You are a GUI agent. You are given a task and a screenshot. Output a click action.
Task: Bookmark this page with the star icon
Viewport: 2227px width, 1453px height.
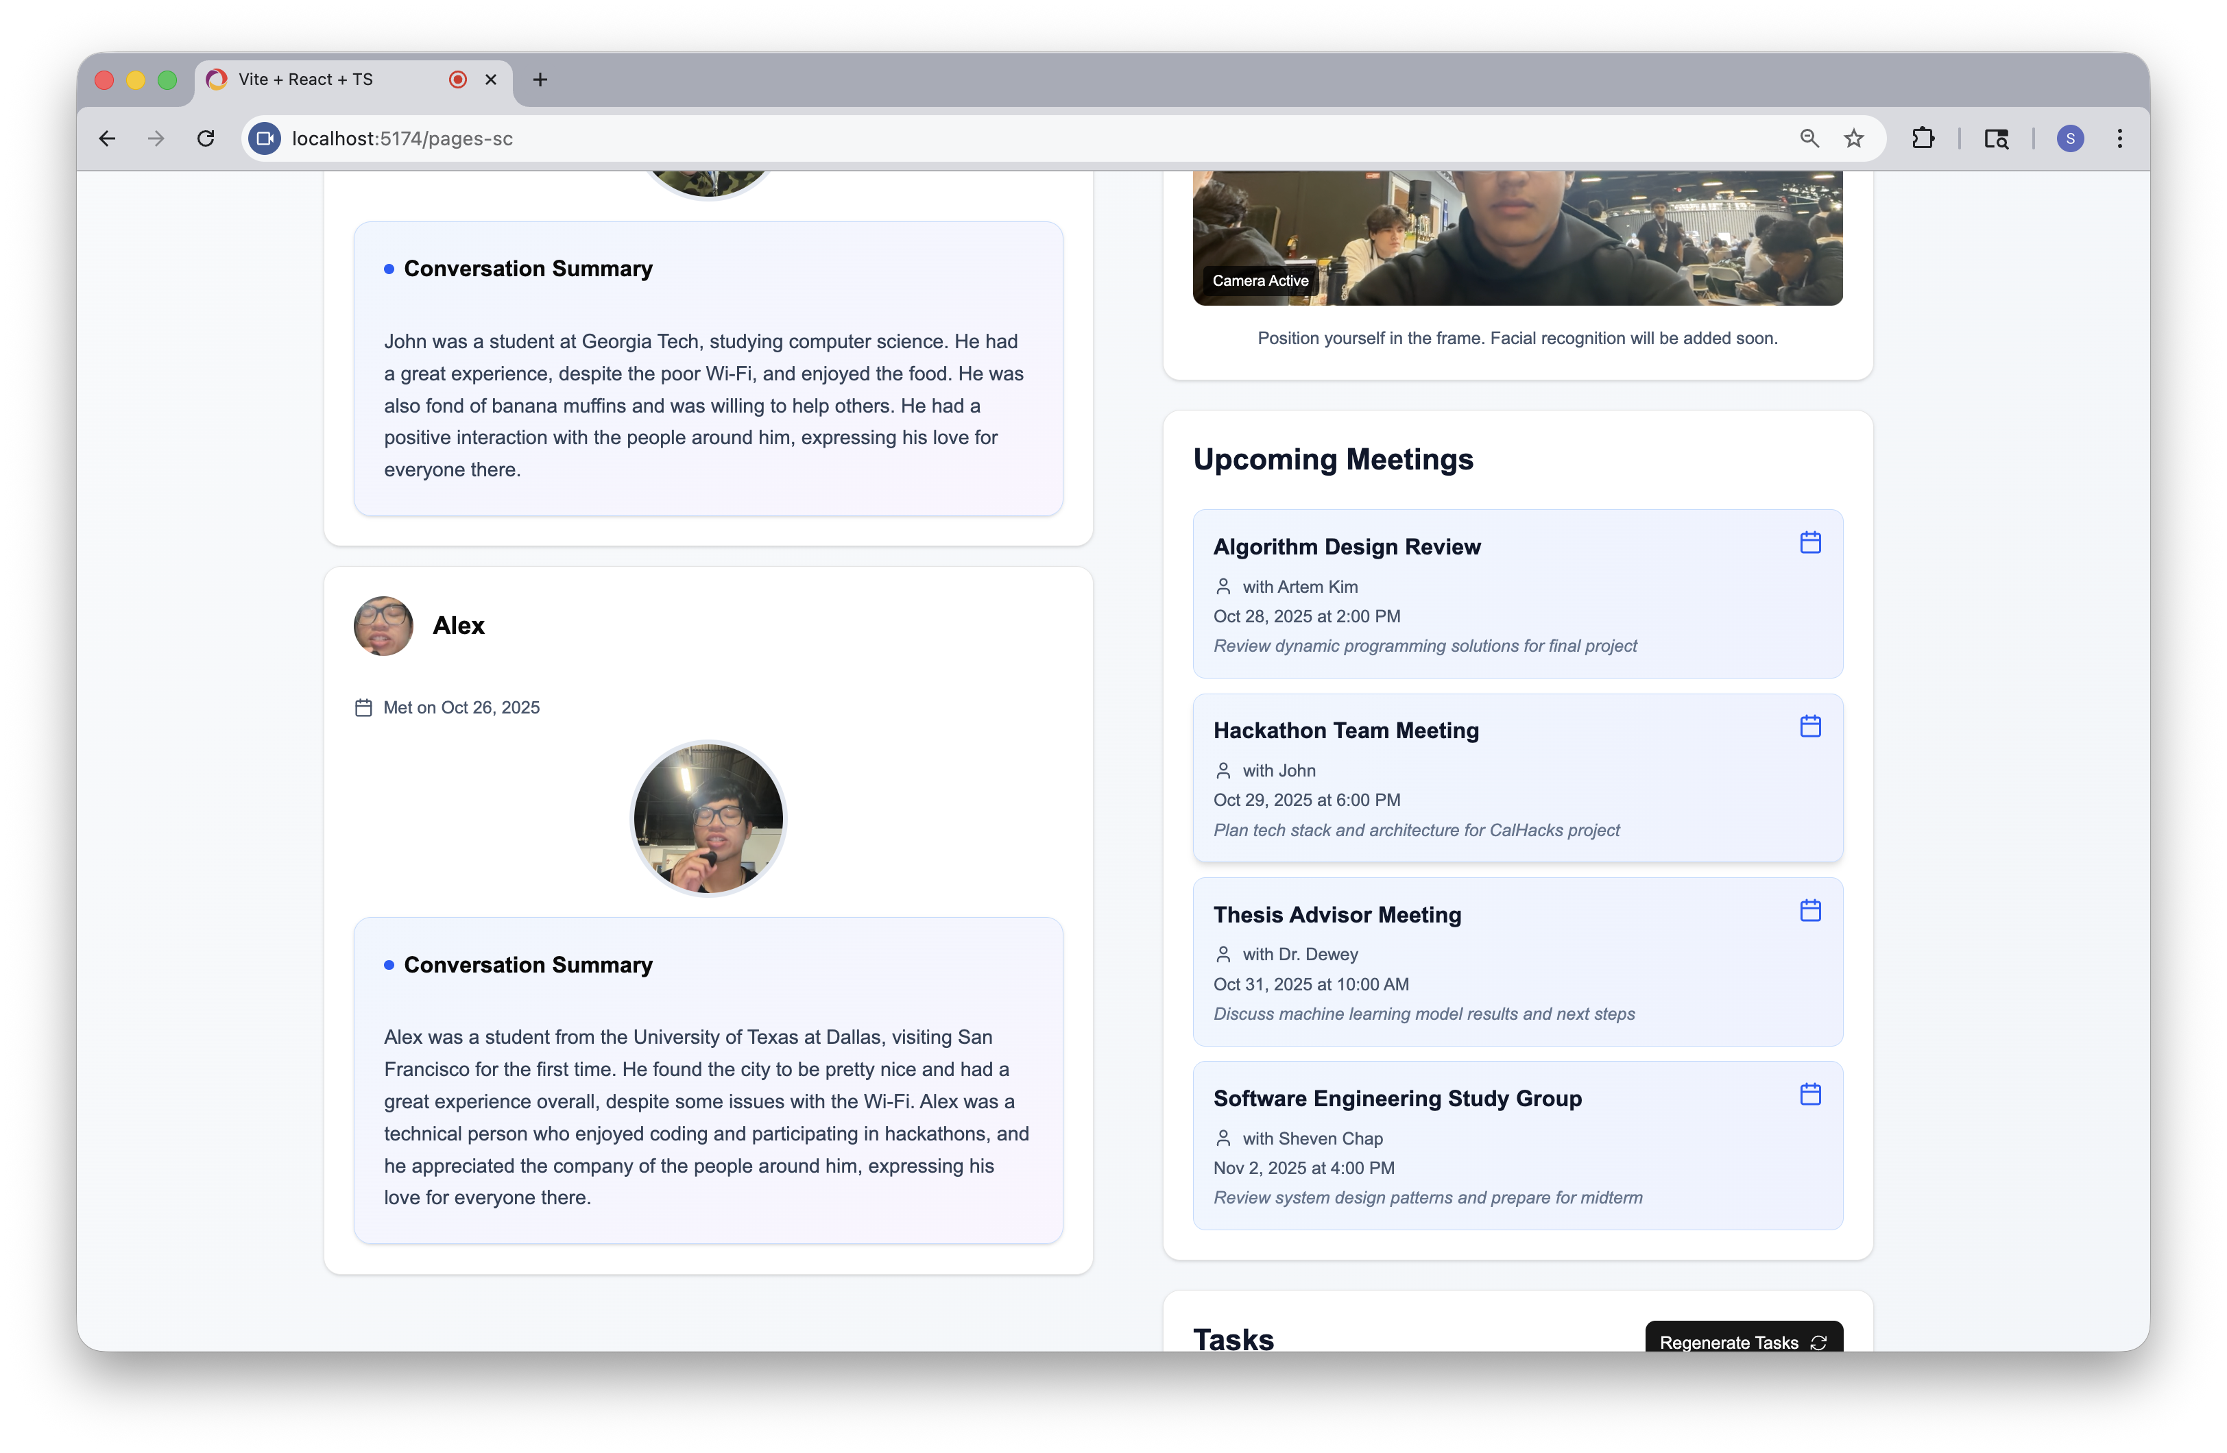click(x=1853, y=138)
